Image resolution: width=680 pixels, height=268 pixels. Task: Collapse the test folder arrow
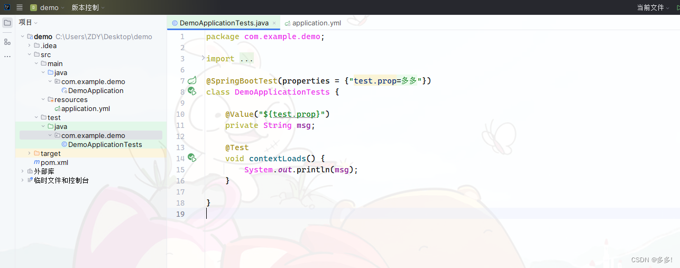[x=36, y=118]
